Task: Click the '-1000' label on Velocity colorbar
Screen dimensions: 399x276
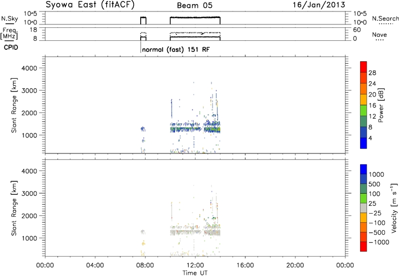Action: coord(379,242)
